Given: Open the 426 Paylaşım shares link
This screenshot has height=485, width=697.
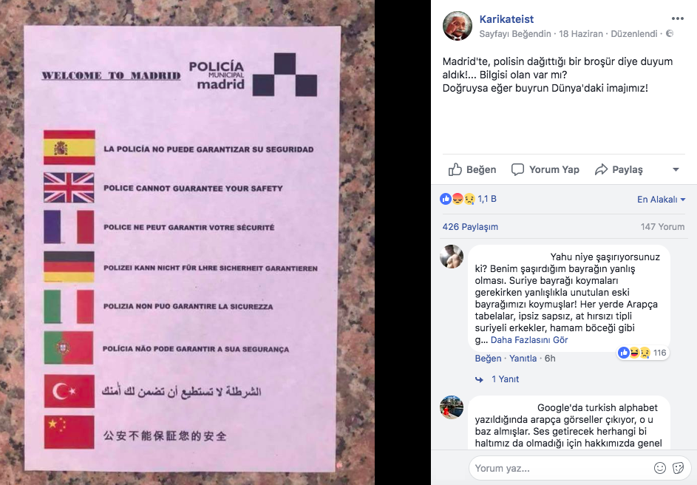Looking at the screenshot, I should [x=470, y=227].
